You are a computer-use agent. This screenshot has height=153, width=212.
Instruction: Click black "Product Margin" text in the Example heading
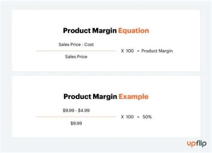click(x=90, y=97)
